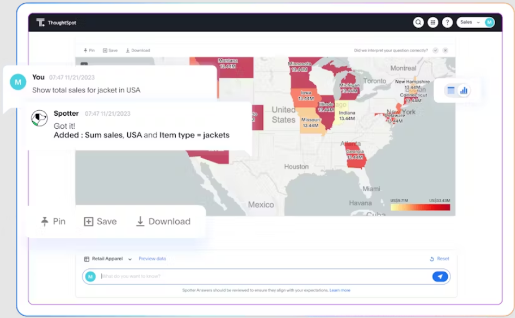Expand the Sales dropdown in header
Image resolution: width=515 pixels, height=318 pixels.
click(x=470, y=23)
